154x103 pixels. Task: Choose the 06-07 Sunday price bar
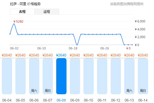[x=47, y=76]
